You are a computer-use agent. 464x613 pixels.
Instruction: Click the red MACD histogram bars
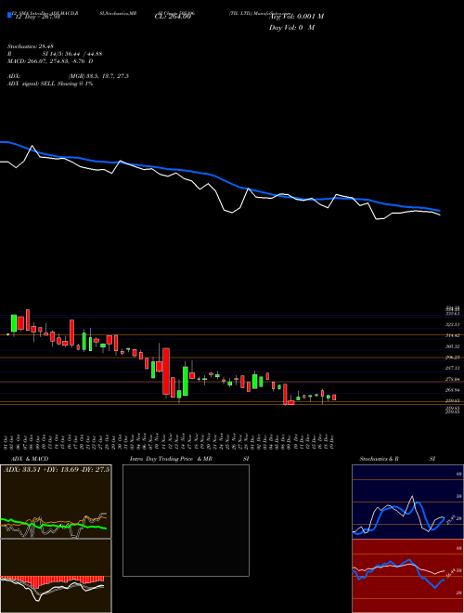[52, 580]
